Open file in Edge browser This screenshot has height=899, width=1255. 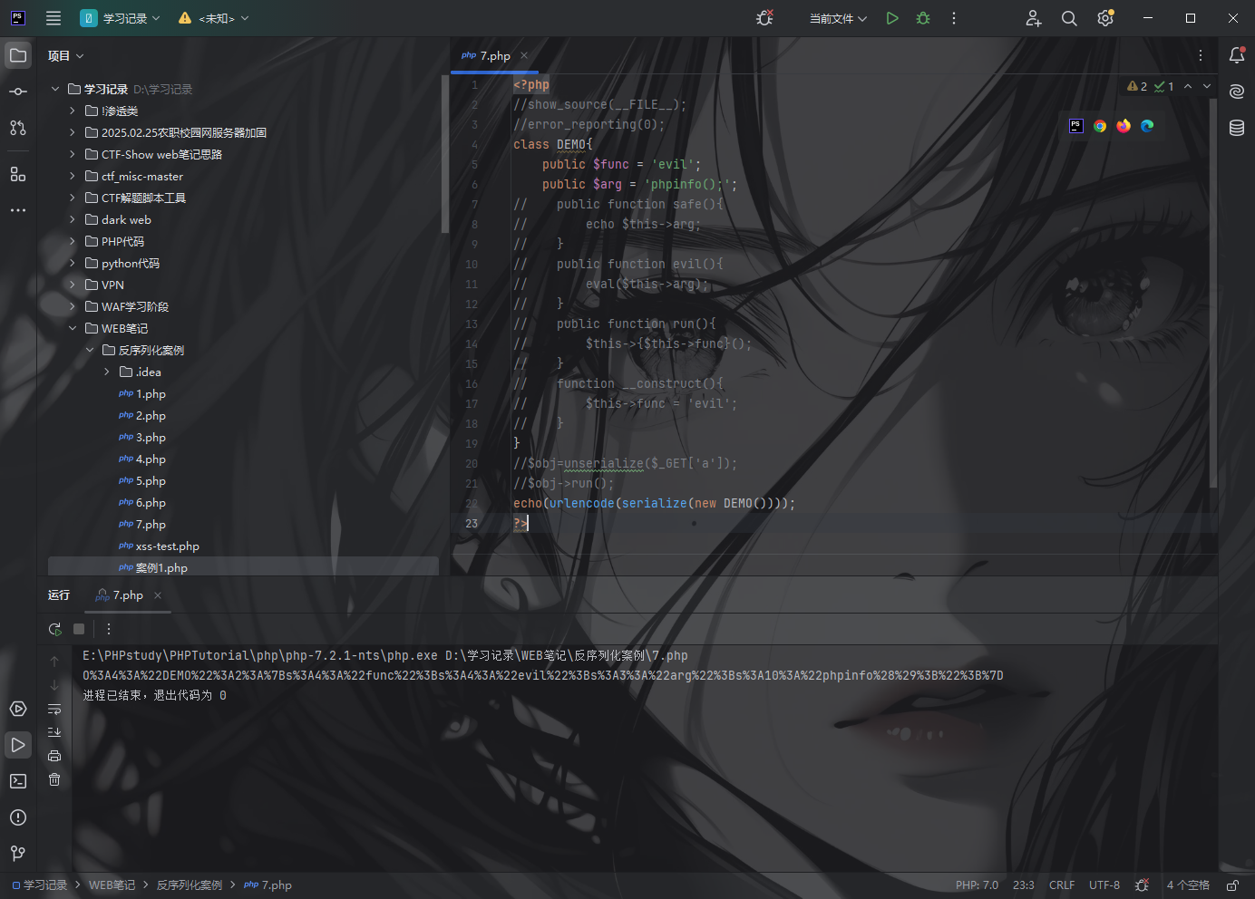pyautogui.click(x=1147, y=126)
